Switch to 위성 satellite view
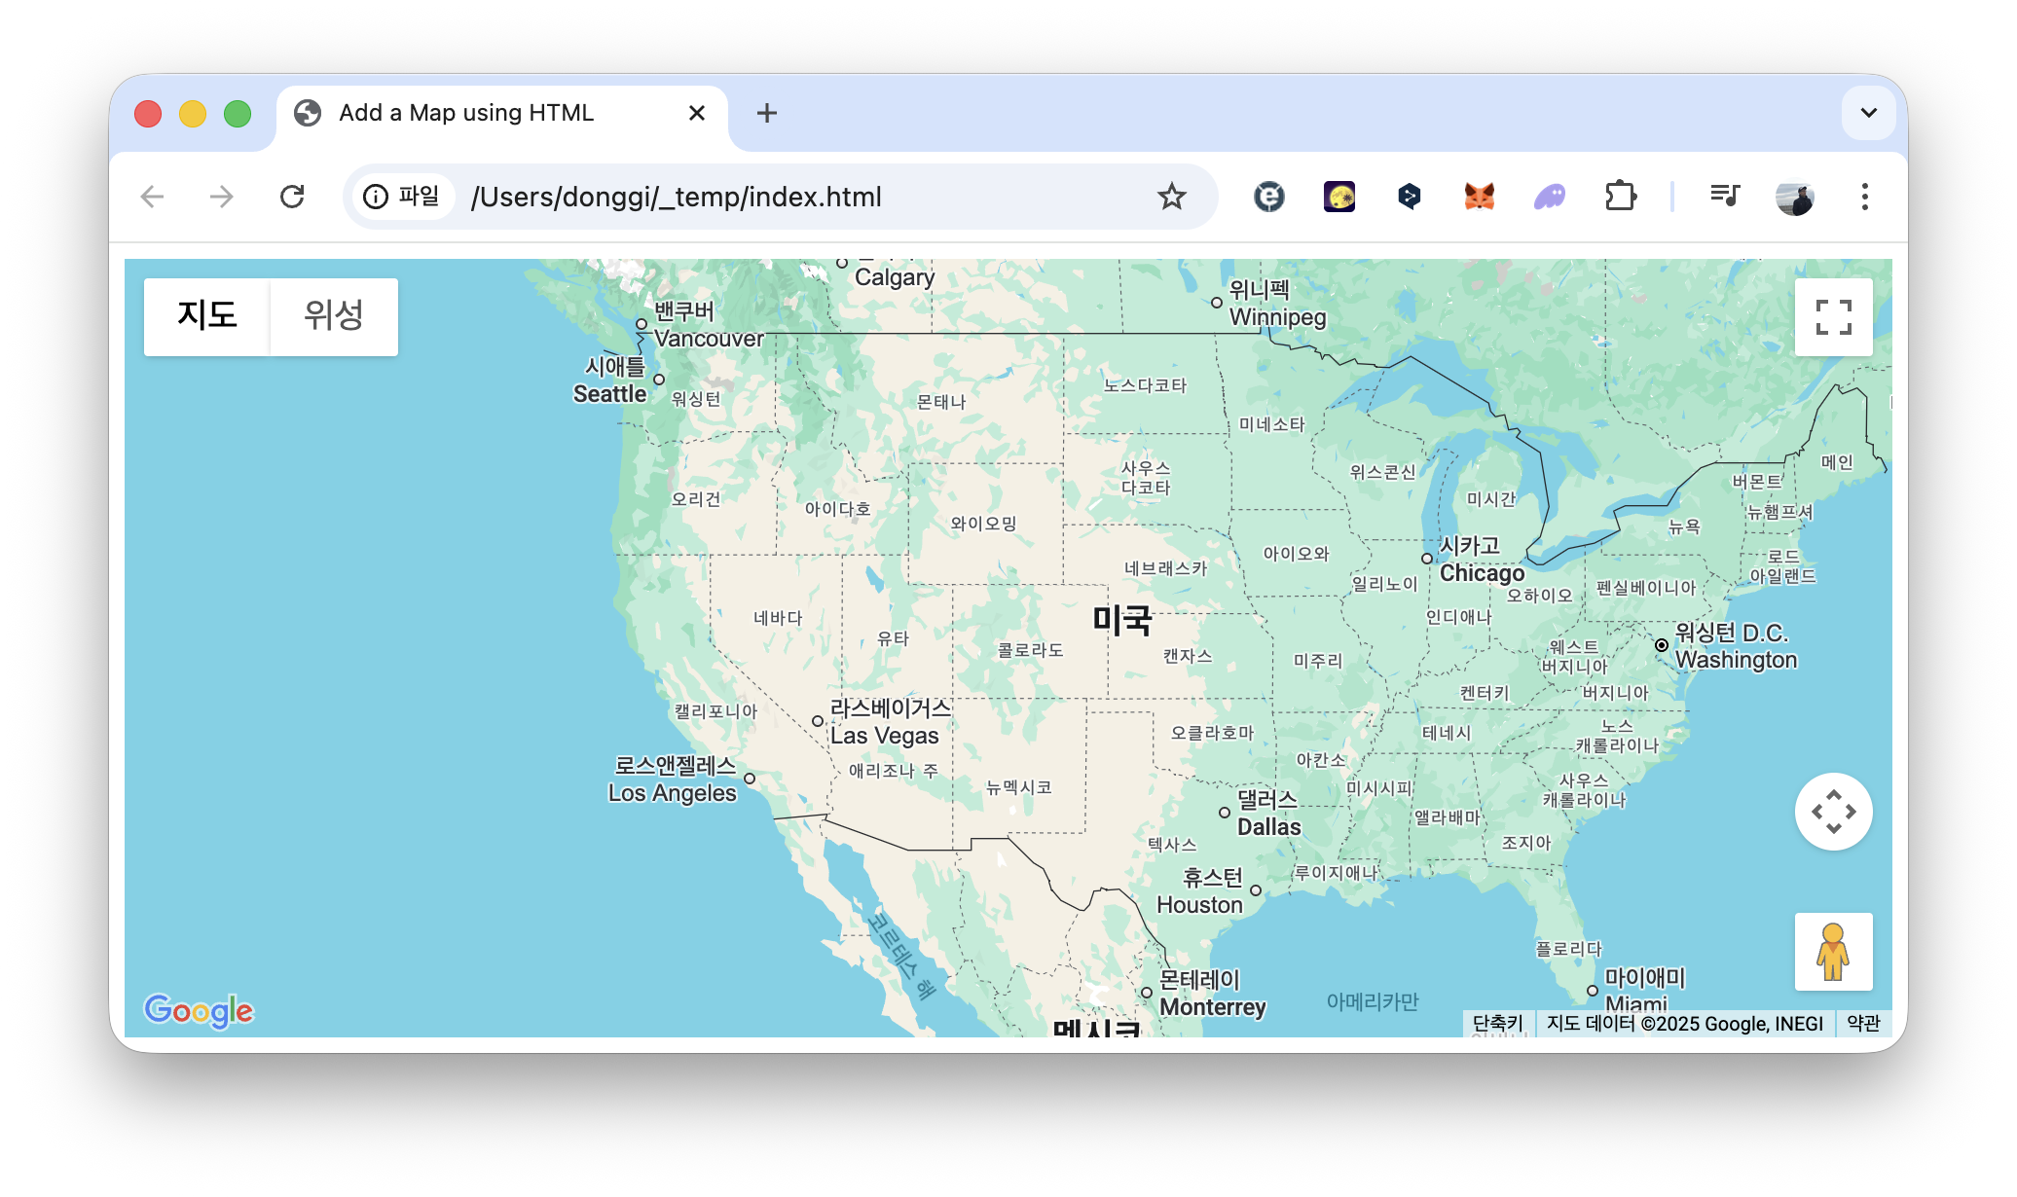2017x1197 pixels. click(333, 316)
